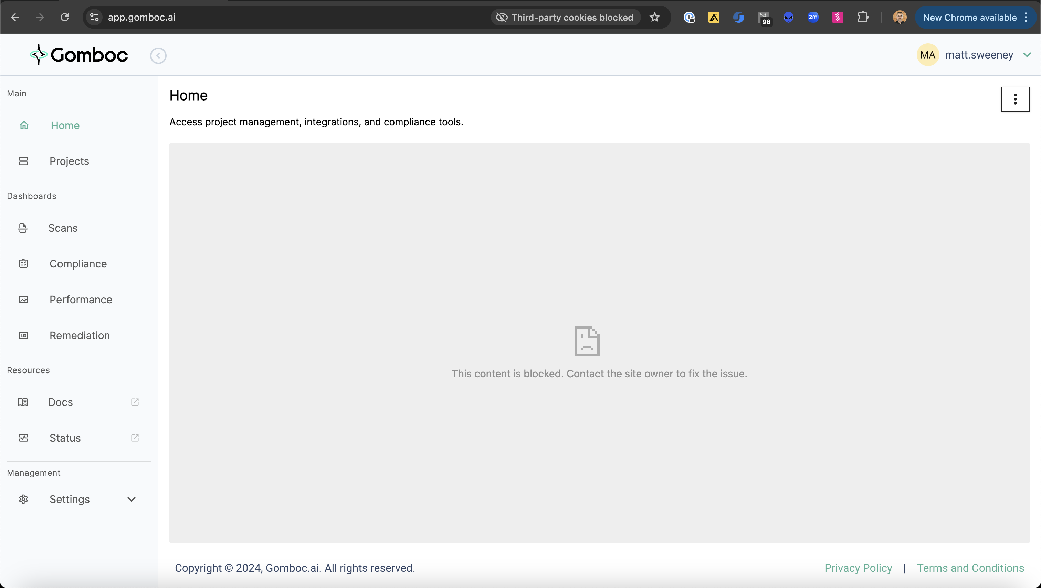Open Docs external link icon
Screen dimensions: 1041x588
[135, 402]
